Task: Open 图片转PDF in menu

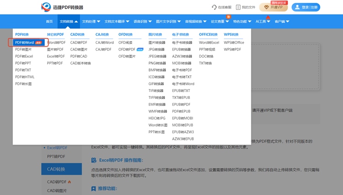Action: tap(55, 50)
